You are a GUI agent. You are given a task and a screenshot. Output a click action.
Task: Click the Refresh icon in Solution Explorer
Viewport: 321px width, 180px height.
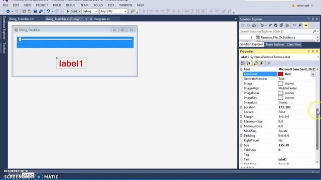276,25
